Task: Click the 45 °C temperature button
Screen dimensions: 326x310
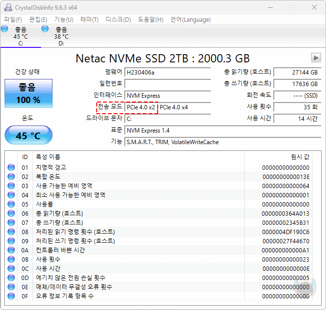Action: (29, 135)
